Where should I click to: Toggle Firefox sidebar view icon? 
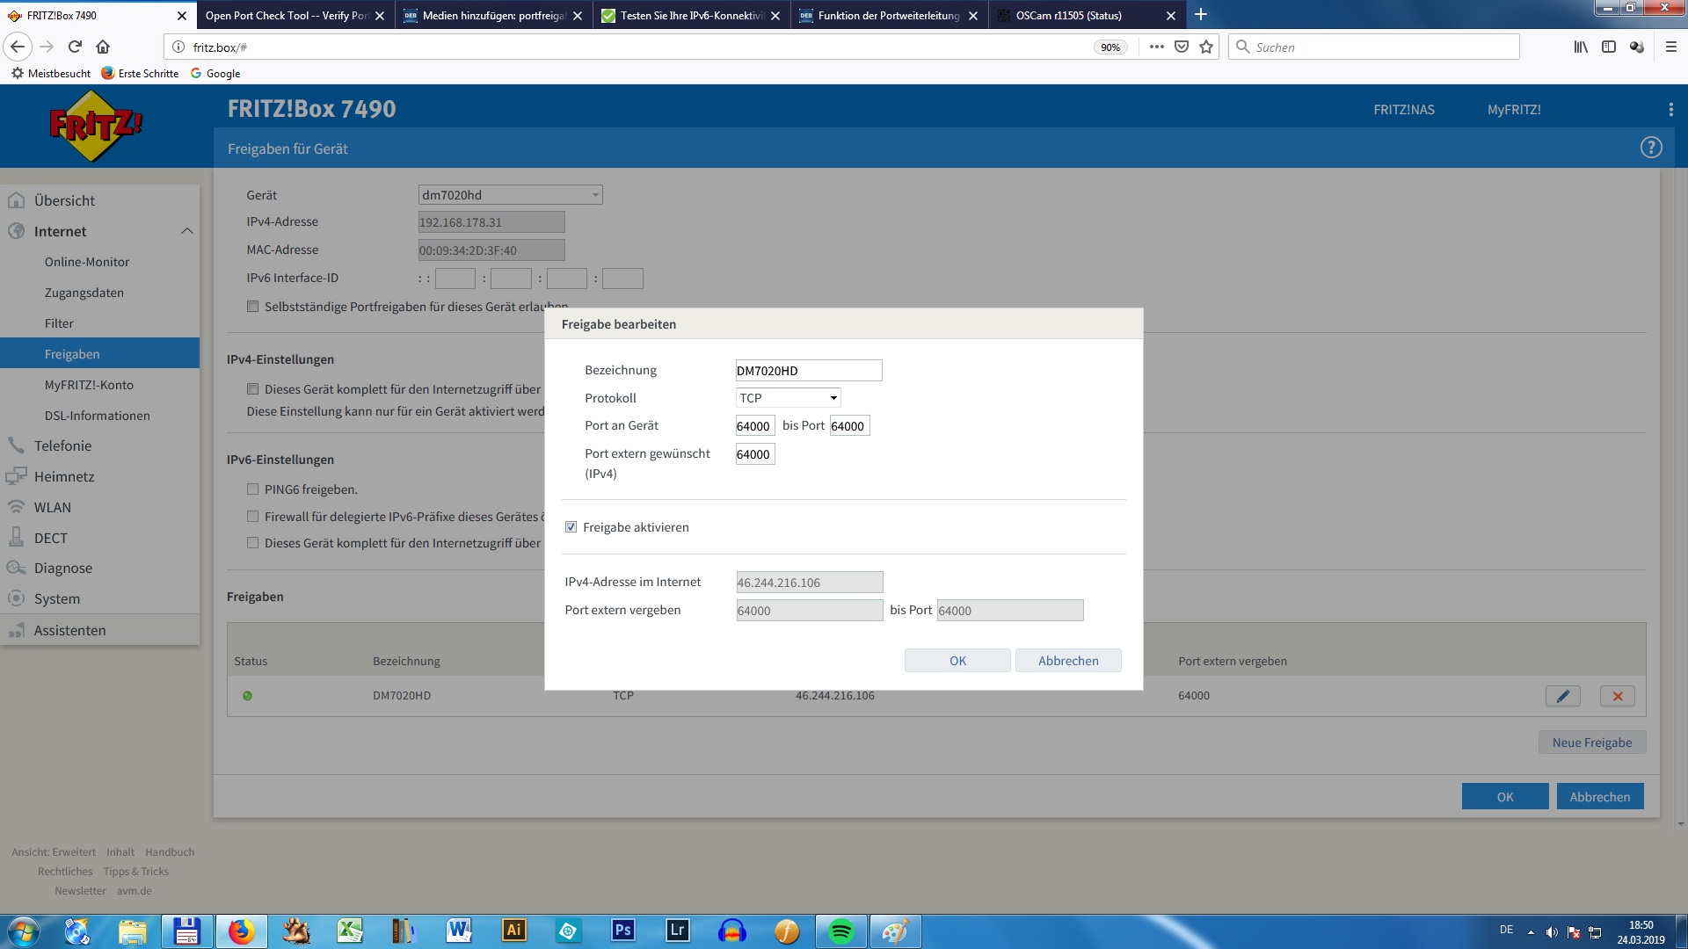[1609, 47]
